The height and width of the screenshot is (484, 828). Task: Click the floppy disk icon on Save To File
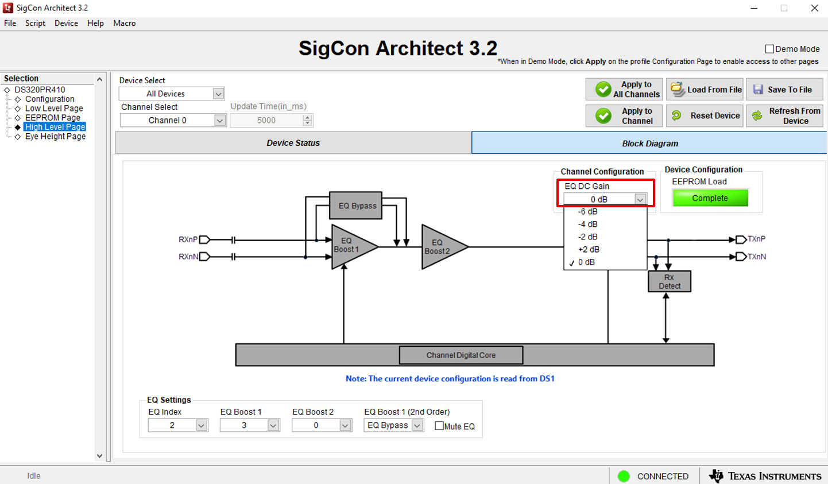coord(758,90)
